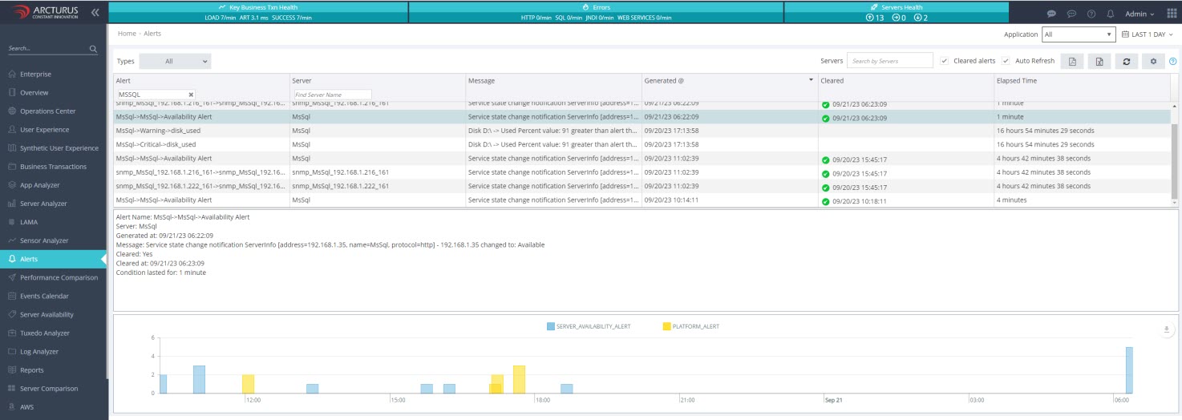The image size is (1182, 420).
Task: Open the LAST 1 DAY time range
Action: (x=1148, y=34)
